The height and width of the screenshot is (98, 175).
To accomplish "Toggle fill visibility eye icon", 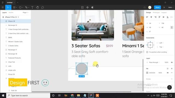I will tap(168, 73).
